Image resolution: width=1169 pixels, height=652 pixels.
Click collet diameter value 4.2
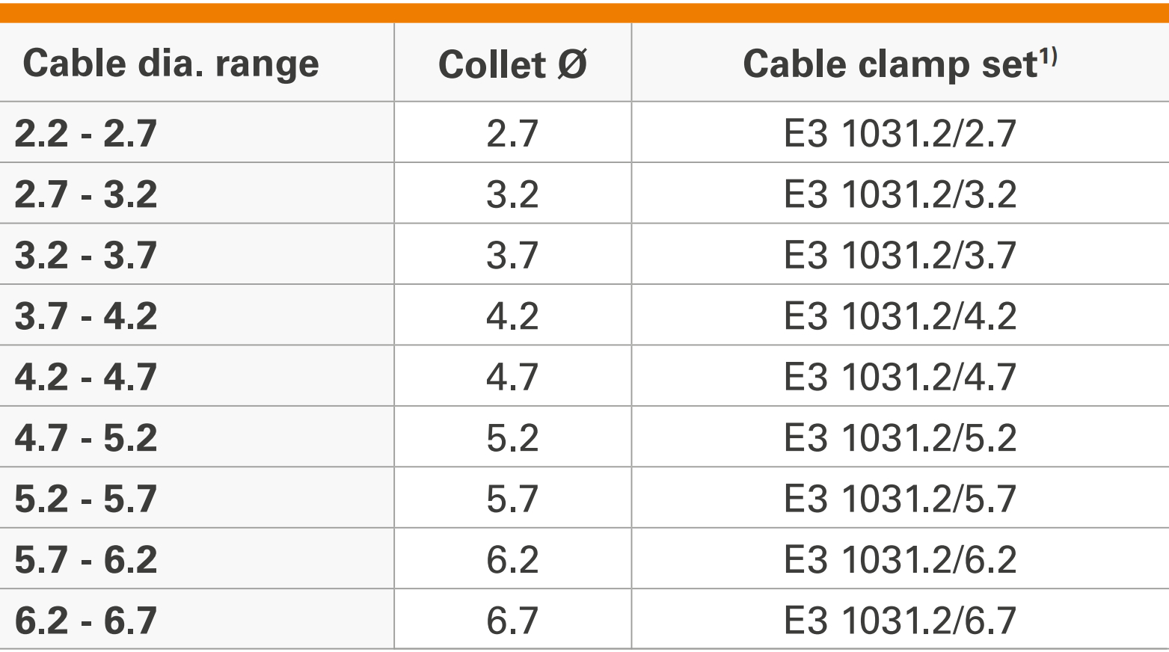tap(512, 316)
